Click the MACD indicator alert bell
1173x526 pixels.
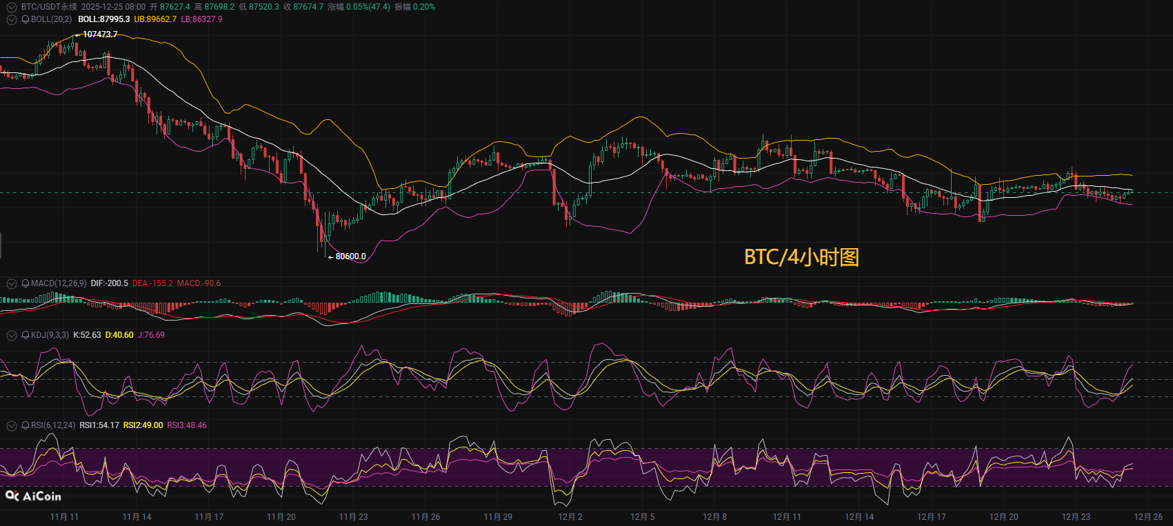[26, 283]
